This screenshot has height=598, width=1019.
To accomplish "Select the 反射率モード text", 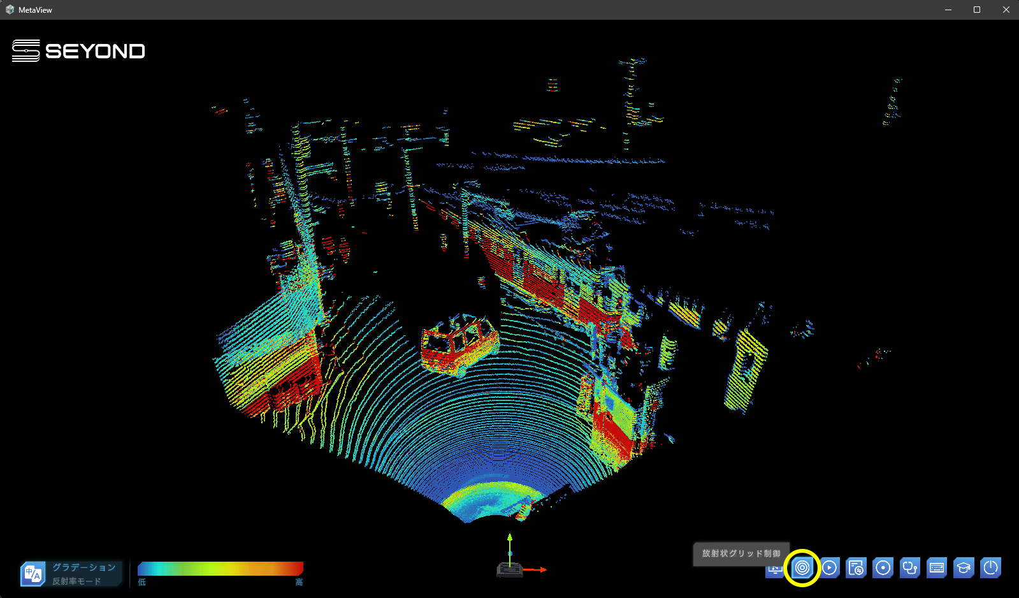I will coord(76,581).
